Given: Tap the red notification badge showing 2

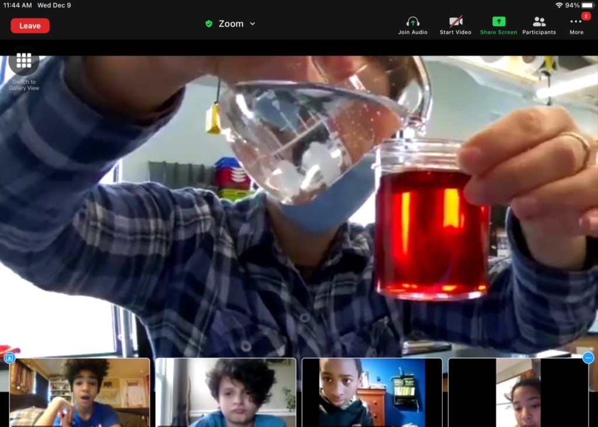Looking at the screenshot, I should point(586,16).
